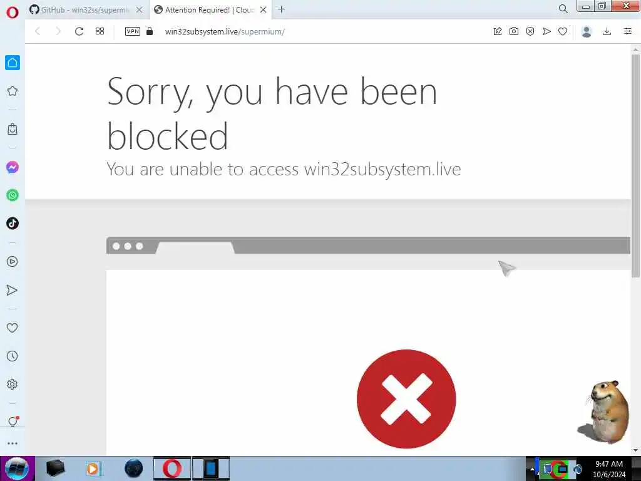Click the address bar URL win32subsystem.live
Screen dimensions: 641x481
[225, 31]
